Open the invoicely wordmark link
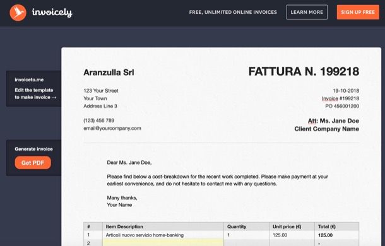This screenshot has height=246, width=385. (x=52, y=13)
